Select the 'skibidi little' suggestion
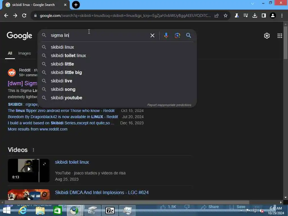 [x=117, y=64]
